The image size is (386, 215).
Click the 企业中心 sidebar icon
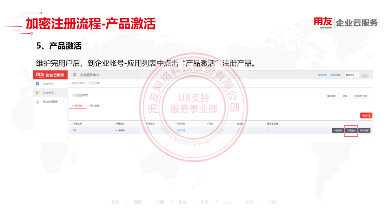pyautogui.click(x=37, y=84)
